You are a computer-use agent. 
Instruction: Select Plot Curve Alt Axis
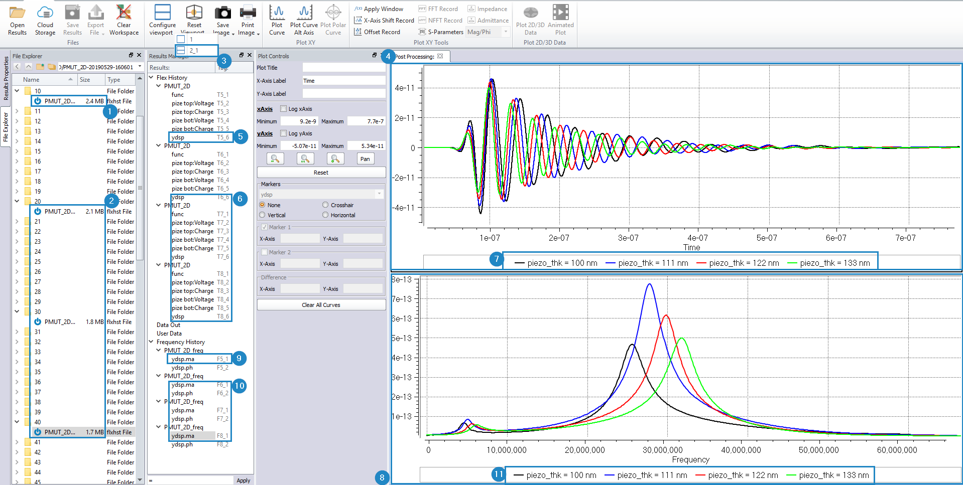[x=304, y=20]
